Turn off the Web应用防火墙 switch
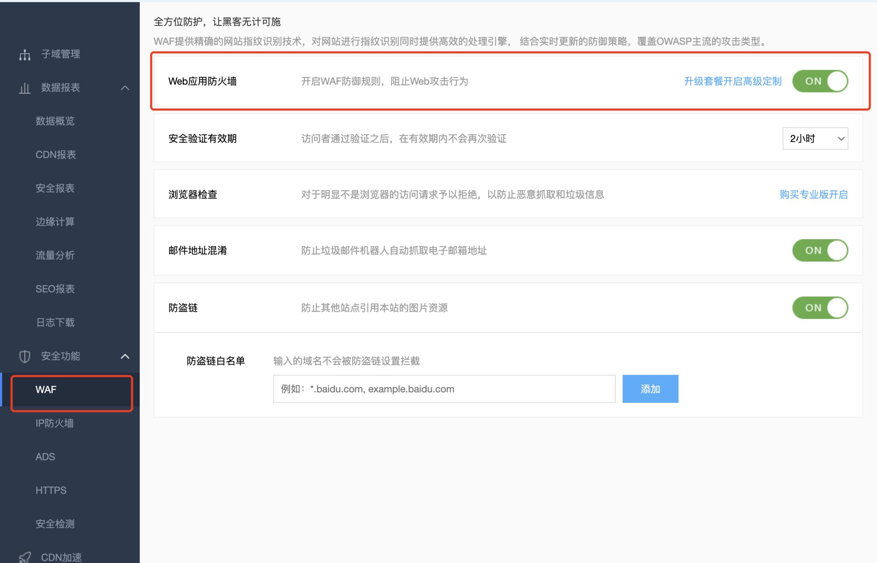The height and width of the screenshot is (563, 877). coord(820,81)
